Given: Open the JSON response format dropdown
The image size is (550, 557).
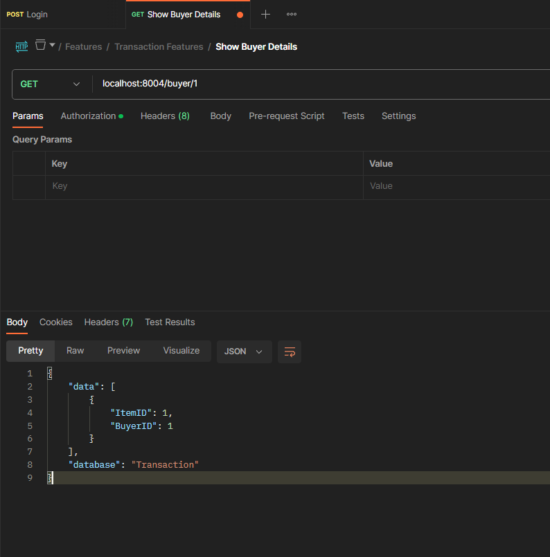Looking at the screenshot, I should point(243,351).
